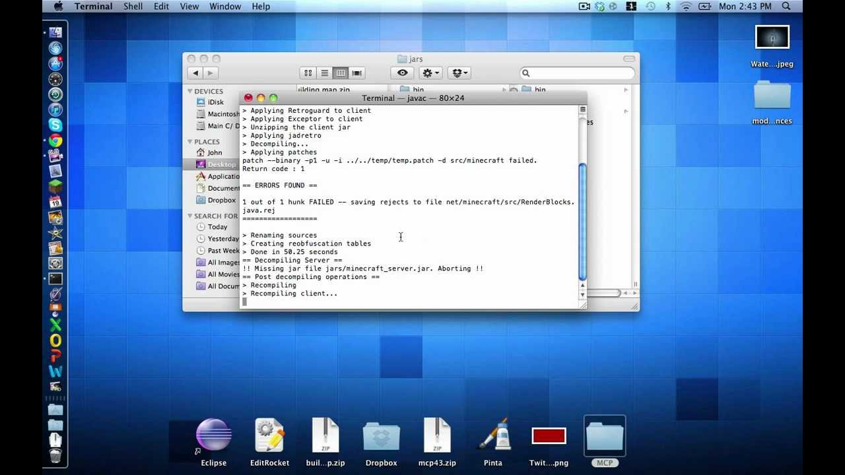Open Skype in the Dock
Image resolution: width=845 pixels, height=475 pixels.
(x=55, y=125)
